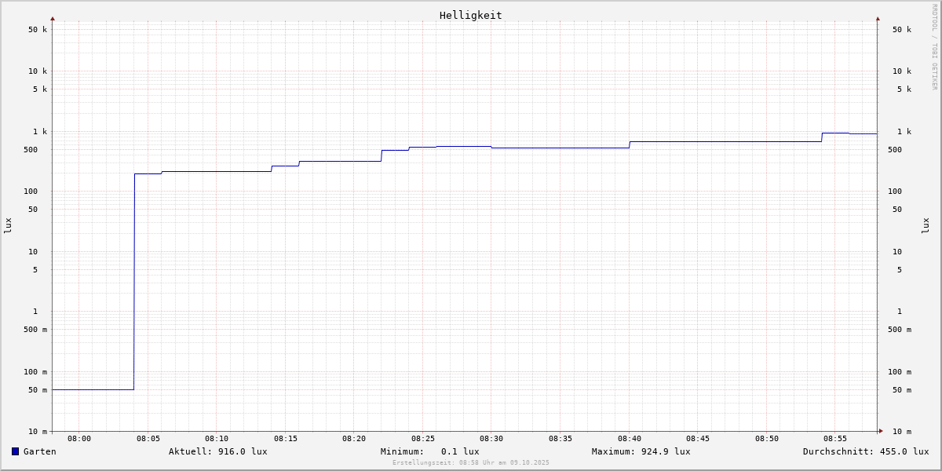Click the Aktuell 916.0 lux readout
This screenshot has height=471, width=942.
click(217, 451)
